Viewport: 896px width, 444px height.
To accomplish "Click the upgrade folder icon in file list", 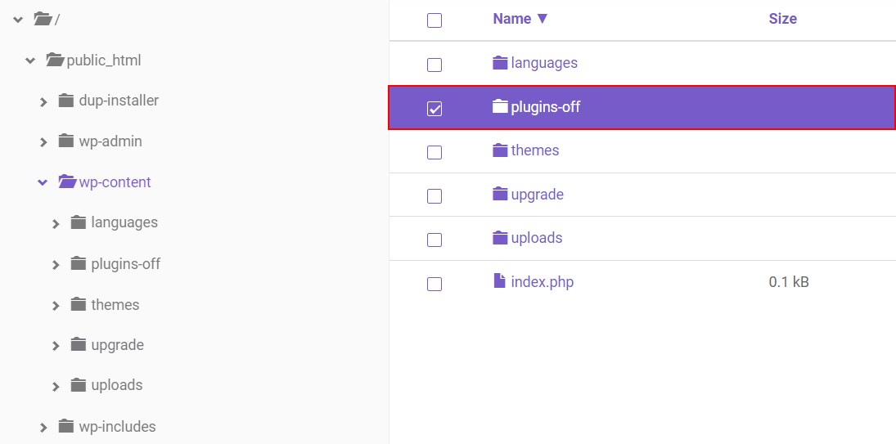I will (x=500, y=195).
